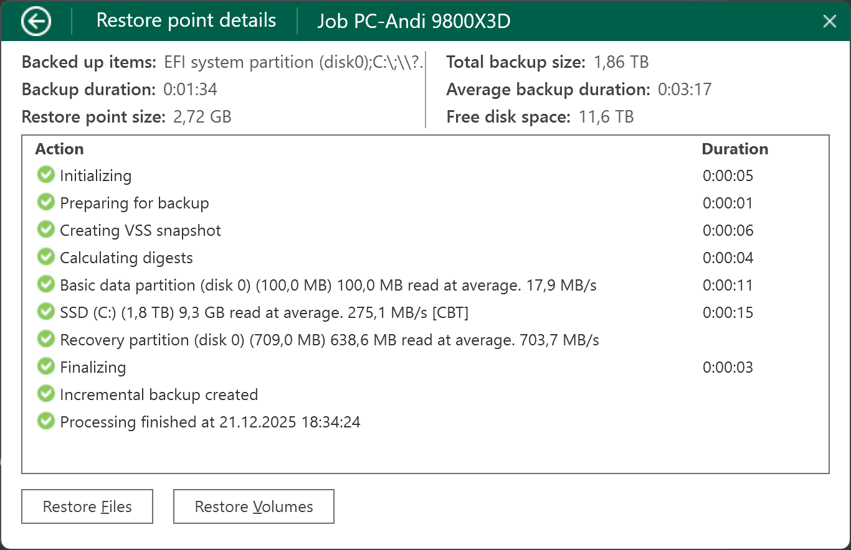The image size is (851, 550).
Task: Click success icon next to Preparing for backup
Action: click(45, 202)
